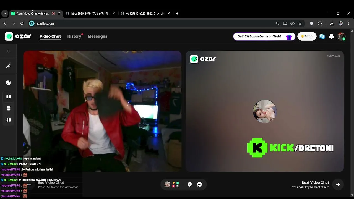The width and height of the screenshot is (354, 199).
Task: Click the 'le 9Ahba mlbrima hethi' message
Action: coord(37,169)
